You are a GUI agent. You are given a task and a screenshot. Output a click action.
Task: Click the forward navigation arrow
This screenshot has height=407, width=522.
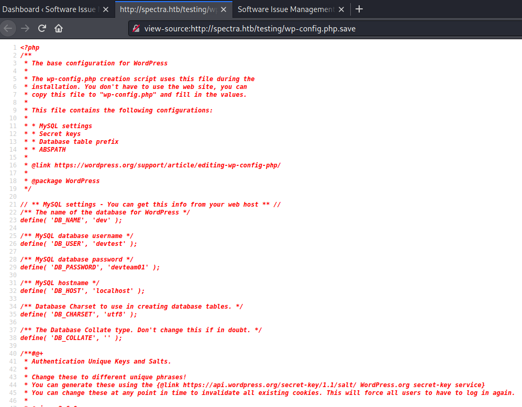coord(25,28)
